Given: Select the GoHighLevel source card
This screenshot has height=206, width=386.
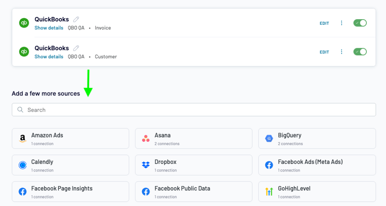Looking at the screenshot, I should [317, 191].
